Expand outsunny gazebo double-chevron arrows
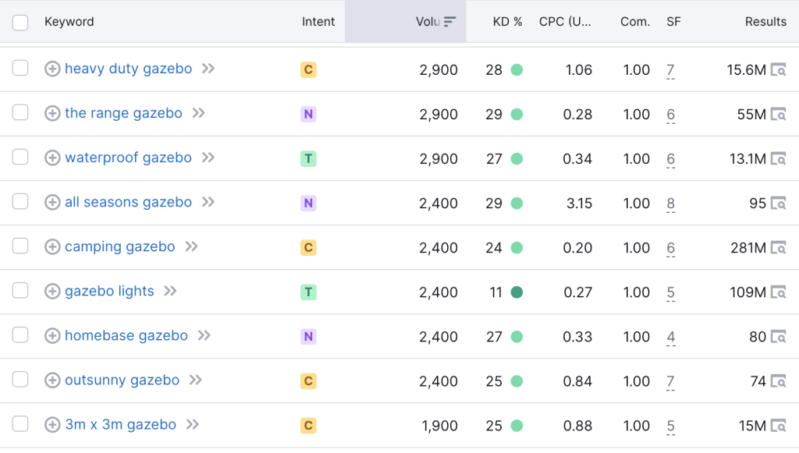The image size is (799, 453). click(195, 380)
